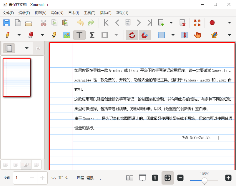Toggle zoom fit to screen
The height and width of the screenshot is (186, 236).
[x=168, y=178]
